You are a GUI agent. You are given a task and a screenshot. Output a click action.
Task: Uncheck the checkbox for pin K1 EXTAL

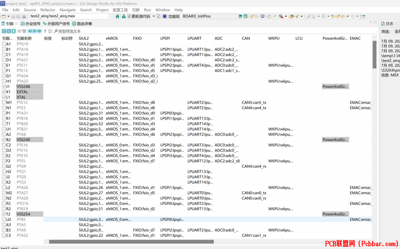(x=4, y=92)
